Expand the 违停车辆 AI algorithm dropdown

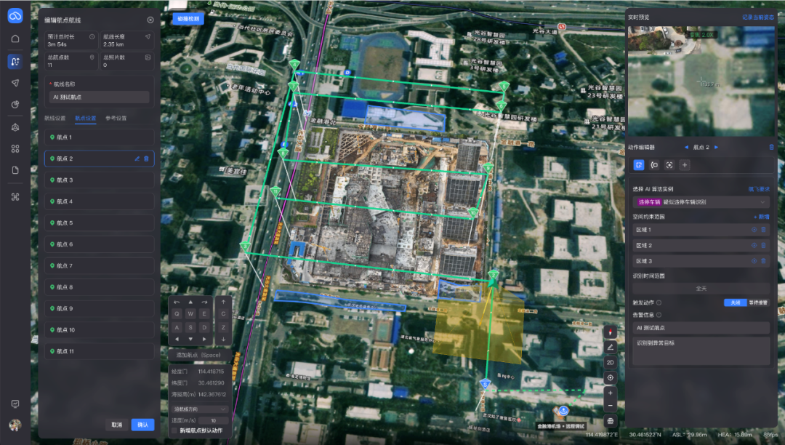pos(701,202)
